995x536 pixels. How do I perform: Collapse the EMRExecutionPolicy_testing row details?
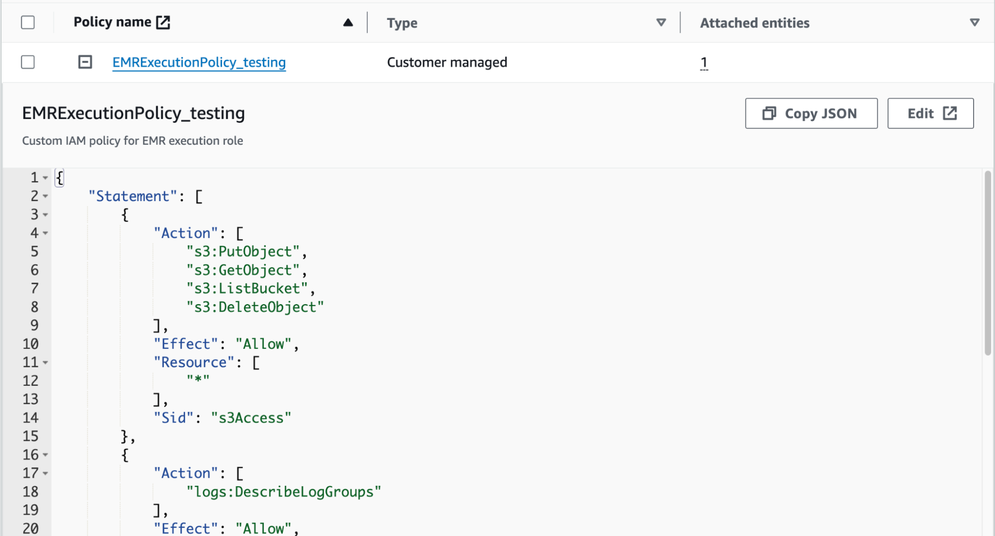point(85,62)
